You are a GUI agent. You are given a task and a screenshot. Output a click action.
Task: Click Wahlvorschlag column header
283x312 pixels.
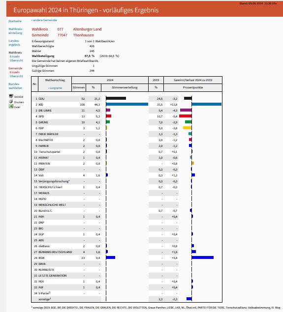pos(55,80)
